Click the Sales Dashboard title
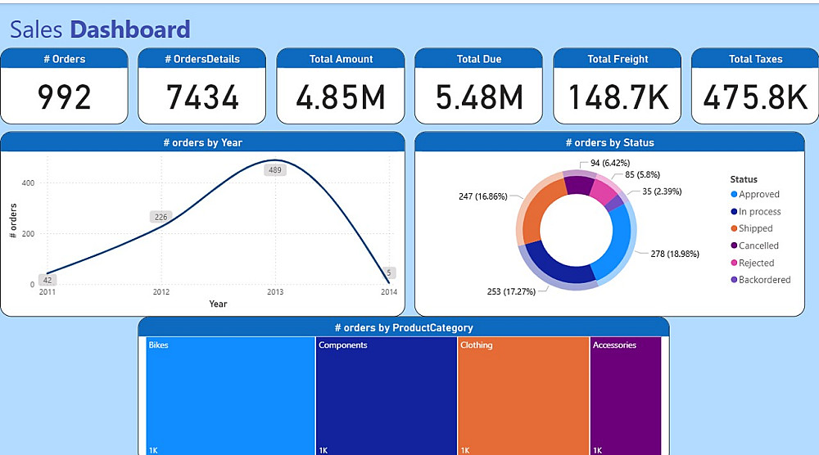Viewport: 819px width, 455px height. [x=100, y=29]
